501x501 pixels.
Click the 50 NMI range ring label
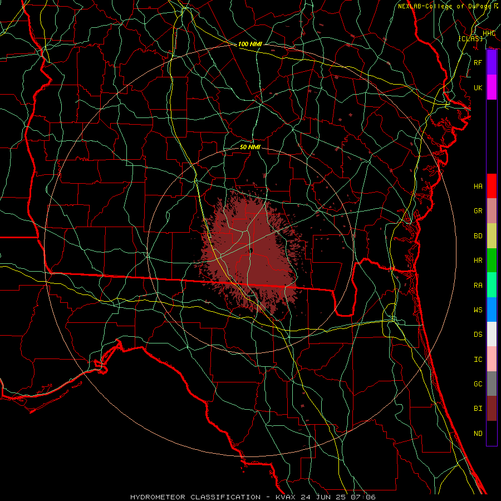[x=250, y=147]
